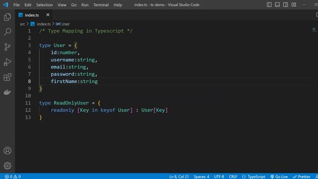Click the Prettier status item
This screenshot has width=318, height=179.
[x=302, y=177]
